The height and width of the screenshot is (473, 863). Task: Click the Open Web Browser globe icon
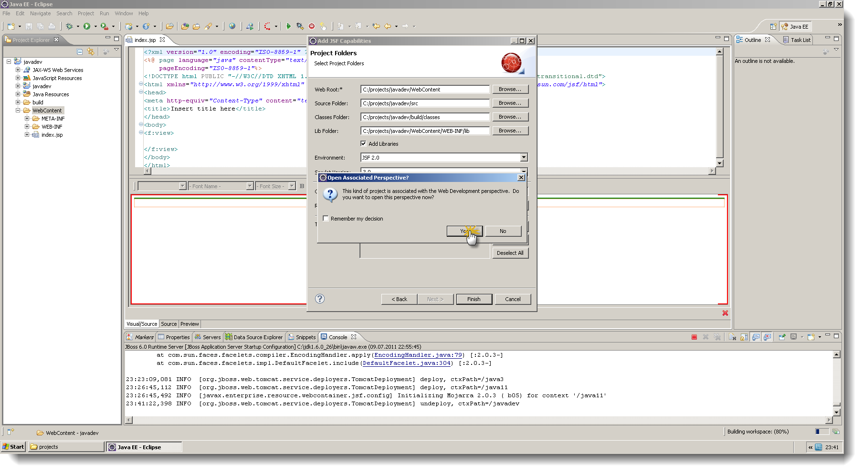pos(232,26)
